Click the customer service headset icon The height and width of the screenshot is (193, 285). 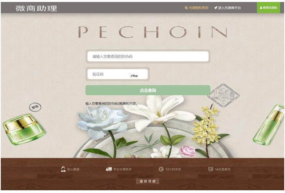point(63,169)
